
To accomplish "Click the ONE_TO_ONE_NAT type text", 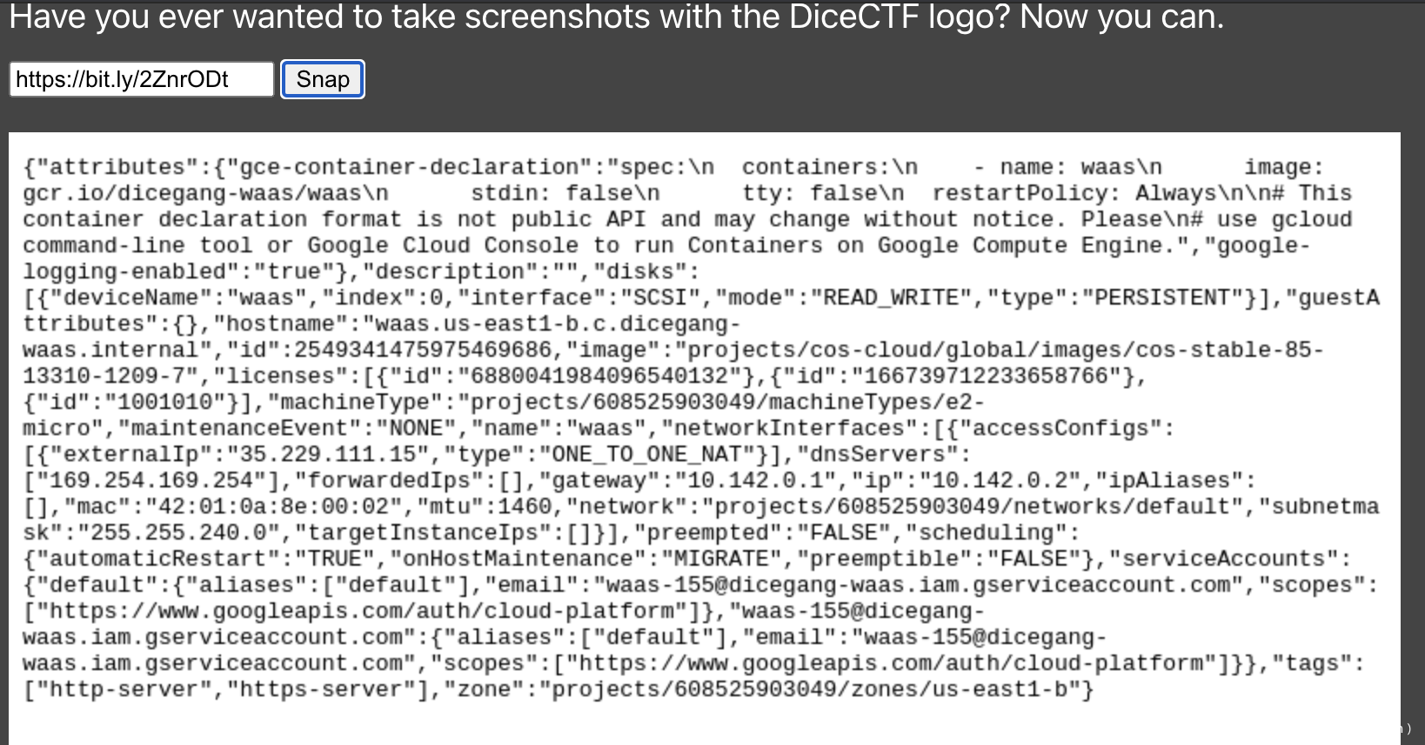I will (x=649, y=454).
